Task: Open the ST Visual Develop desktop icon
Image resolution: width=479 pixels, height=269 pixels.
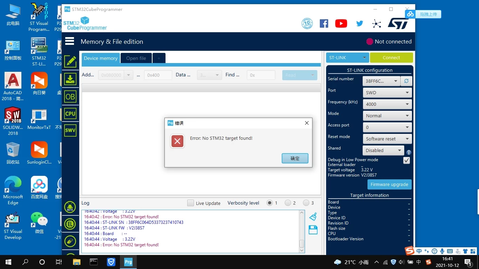Action: (13, 226)
